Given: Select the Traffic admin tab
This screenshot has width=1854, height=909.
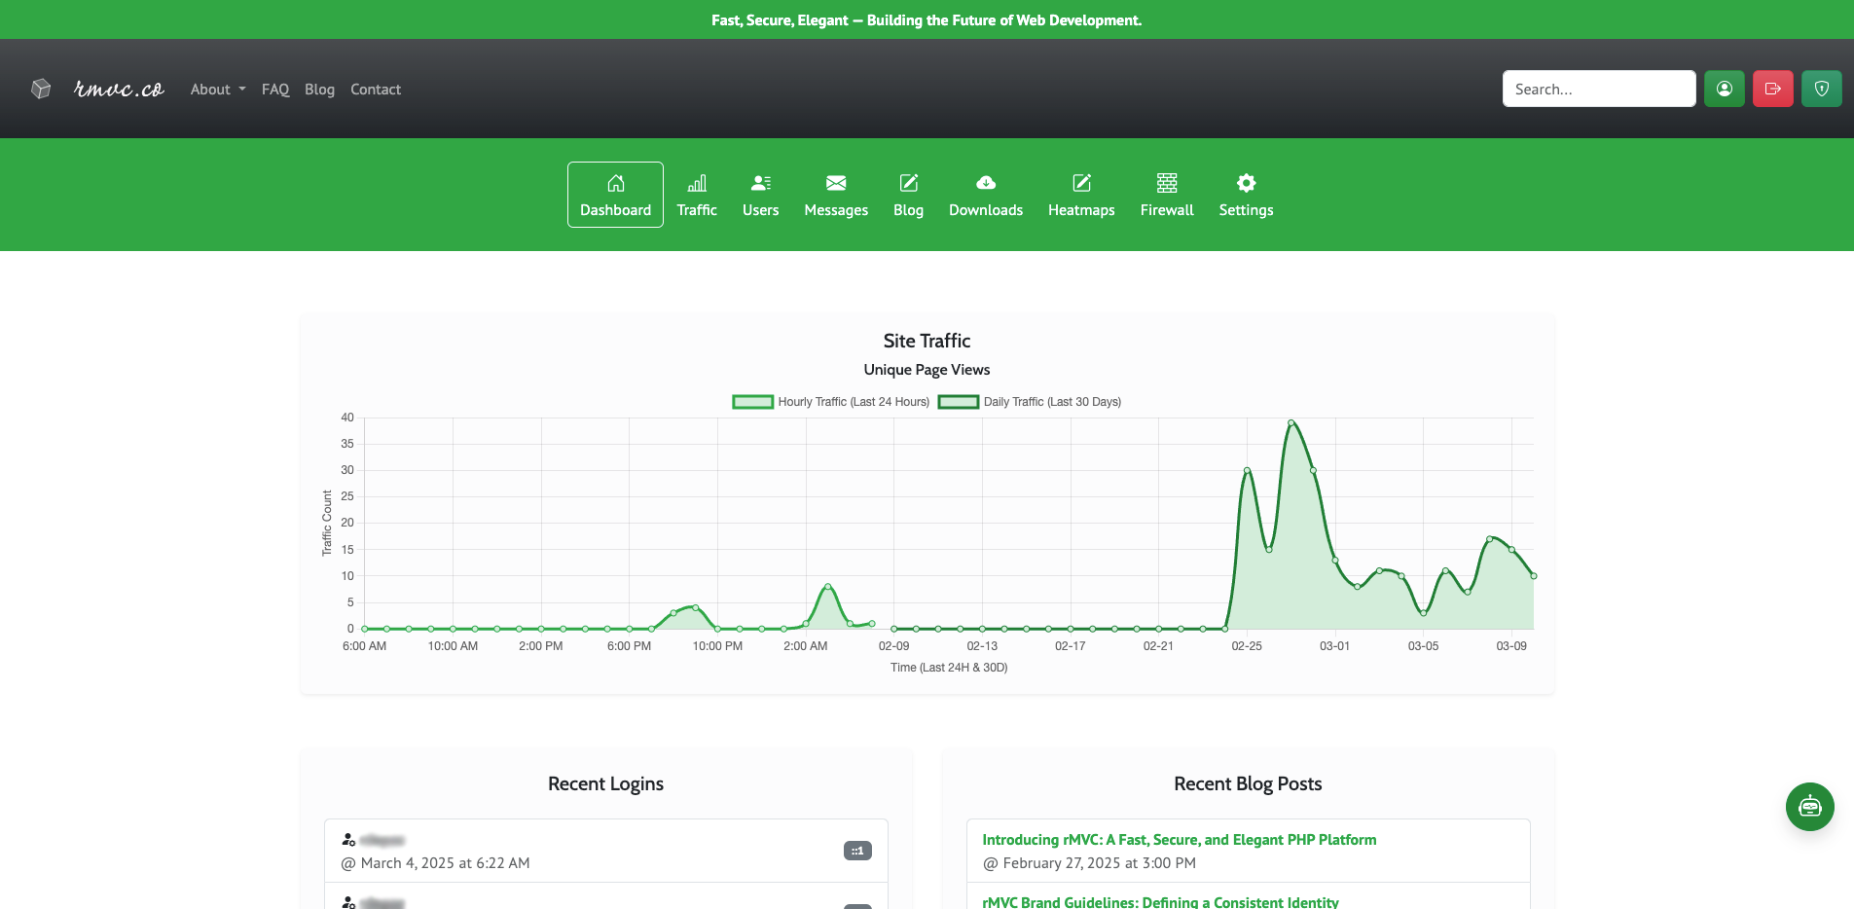Looking at the screenshot, I should coord(696,195).
